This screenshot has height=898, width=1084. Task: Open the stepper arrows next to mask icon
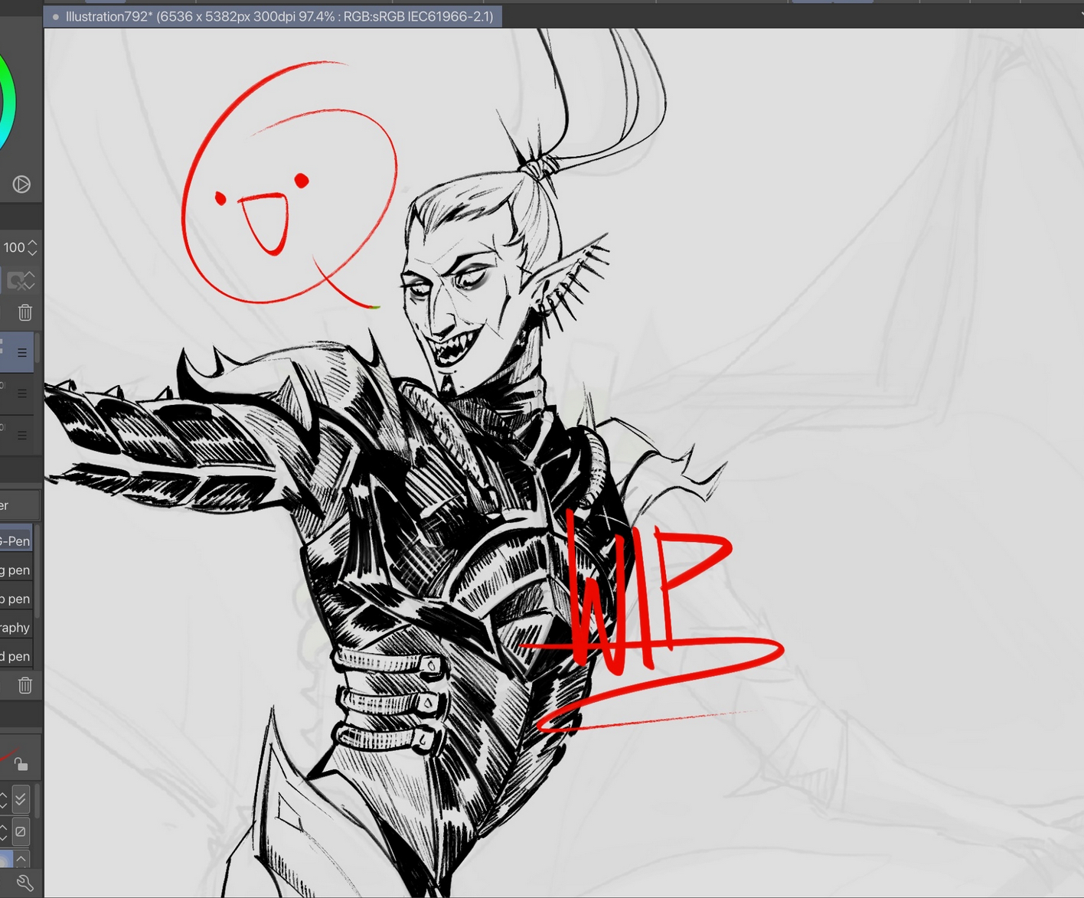(x=31, y=281)
